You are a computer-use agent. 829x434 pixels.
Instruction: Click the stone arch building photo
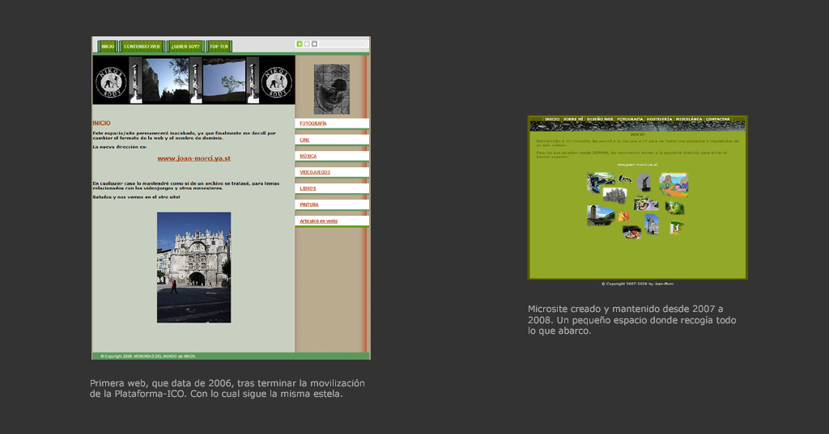pyautogui.click(x=193, y=267)
